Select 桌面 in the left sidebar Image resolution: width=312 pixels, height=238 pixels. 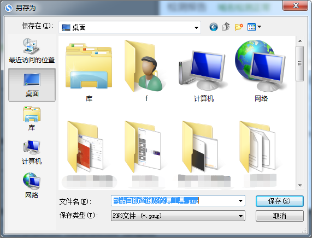32,85
